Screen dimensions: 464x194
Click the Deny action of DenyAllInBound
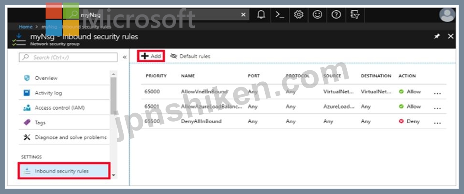coord(409,121)
